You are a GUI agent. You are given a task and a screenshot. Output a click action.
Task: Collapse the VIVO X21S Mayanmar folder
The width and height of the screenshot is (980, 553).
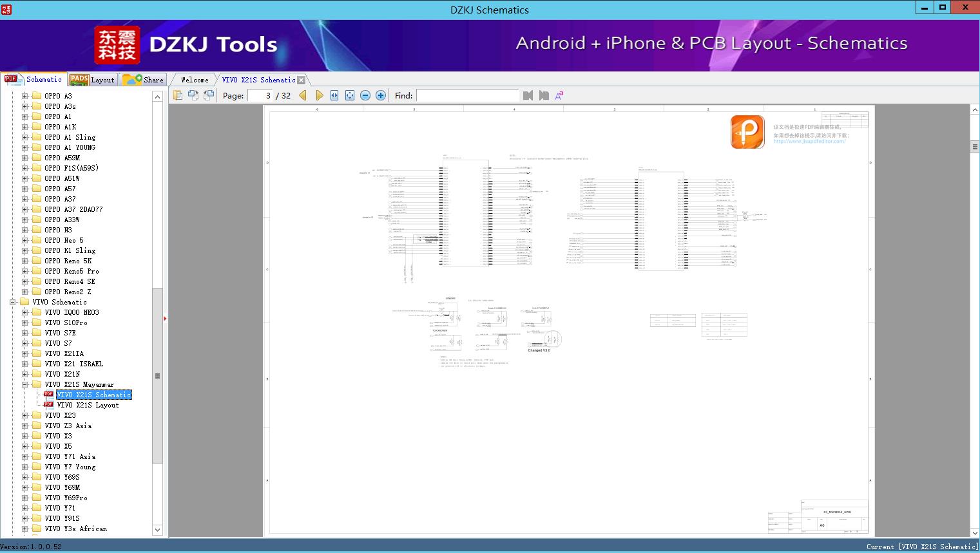pos(25,384)
